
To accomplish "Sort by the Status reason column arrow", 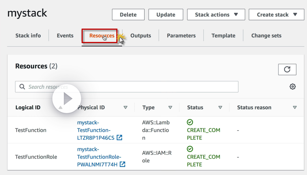I will (295, 107).
